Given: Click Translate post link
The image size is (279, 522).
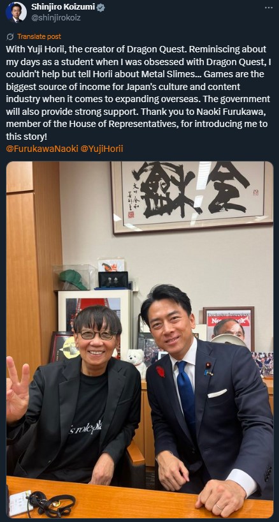Looking at the screenshot, I should coord(39,36).
